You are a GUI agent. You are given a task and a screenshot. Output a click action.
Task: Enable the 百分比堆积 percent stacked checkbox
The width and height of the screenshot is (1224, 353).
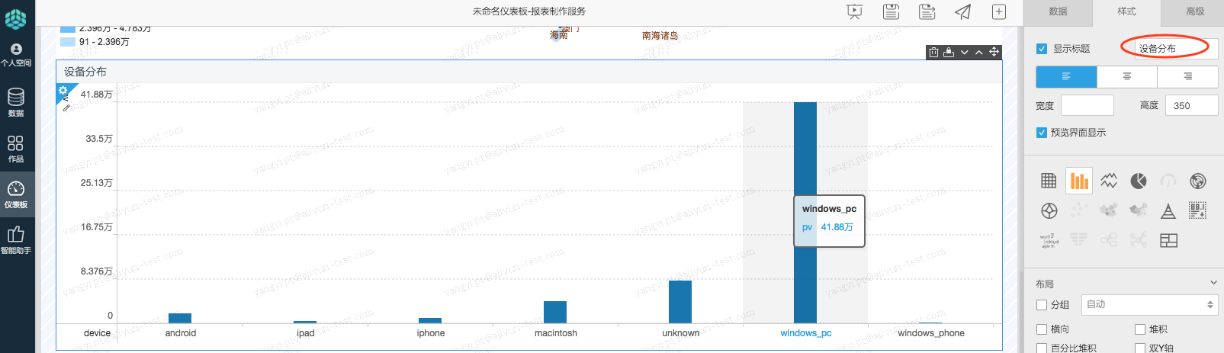[1042, 348]
